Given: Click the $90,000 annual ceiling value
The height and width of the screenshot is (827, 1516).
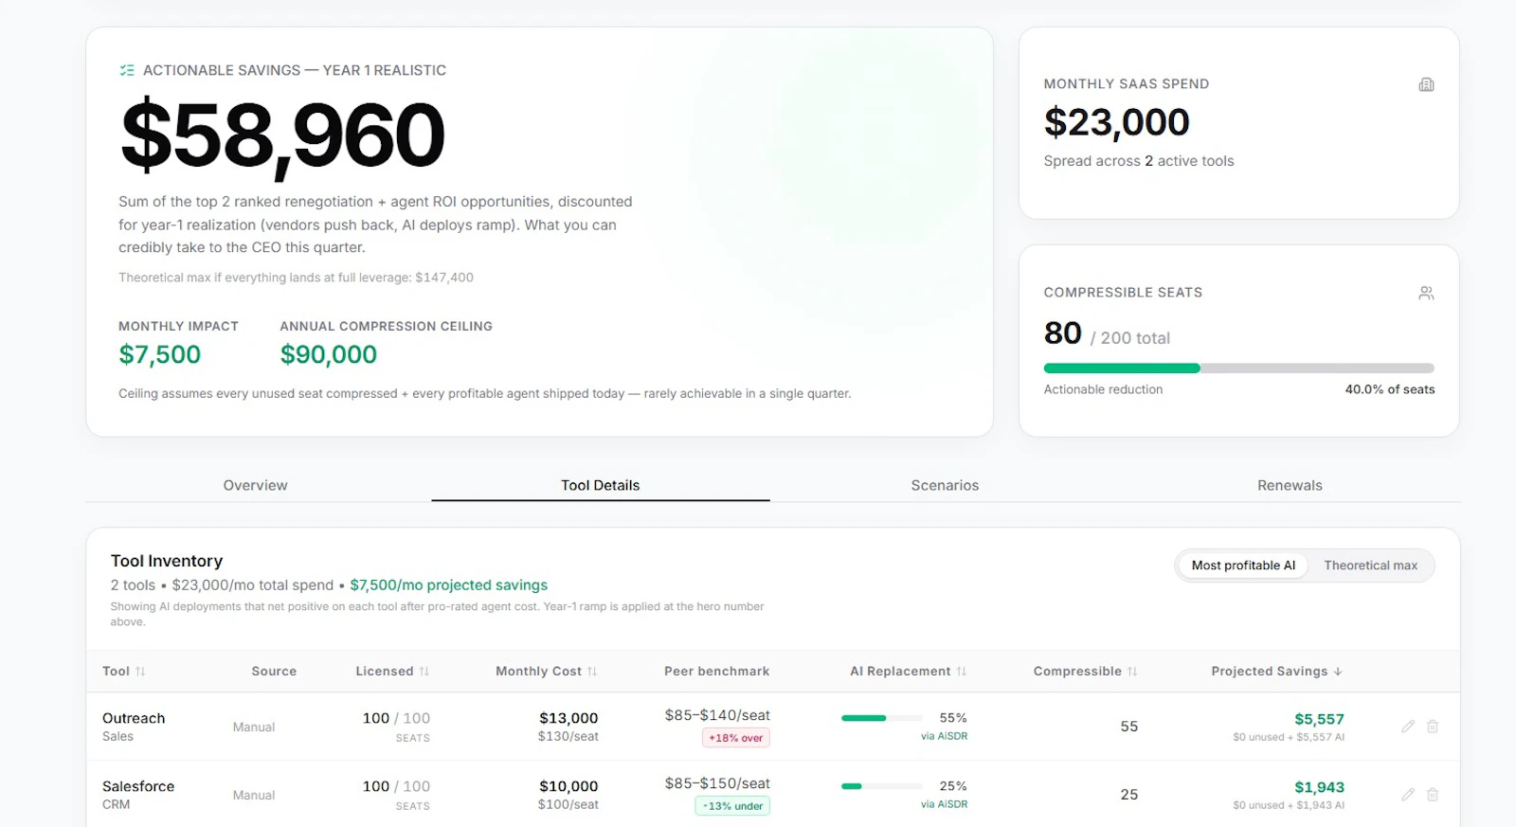Looking at the screenshot, I should click(328, 354).
